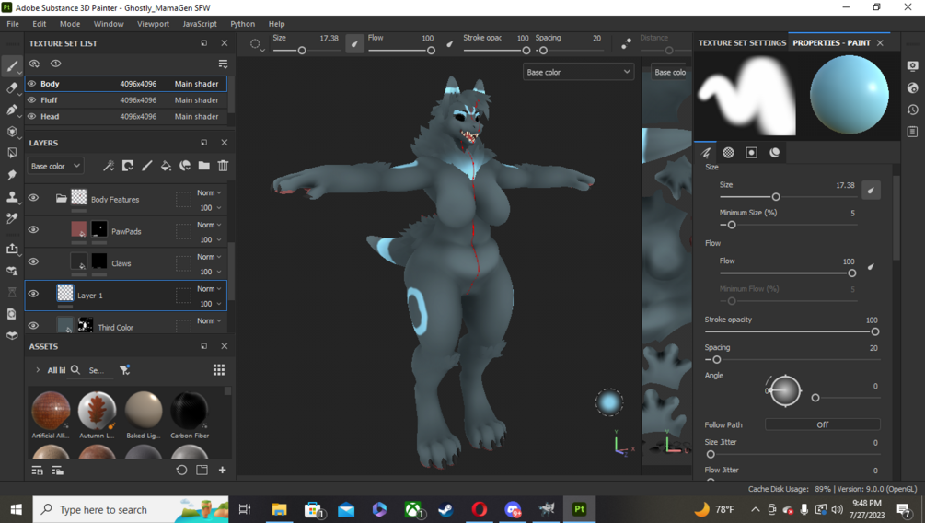Add a new folder in Layers panel
The height and width of the screenshot is (523, 925).
[x=203, y=166]
